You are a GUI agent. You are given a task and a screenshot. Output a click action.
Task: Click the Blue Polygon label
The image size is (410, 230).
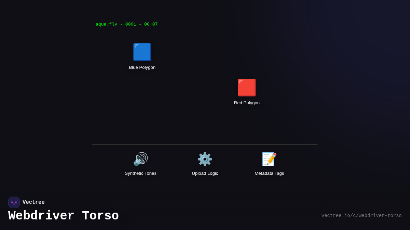[x=142, y=67]
